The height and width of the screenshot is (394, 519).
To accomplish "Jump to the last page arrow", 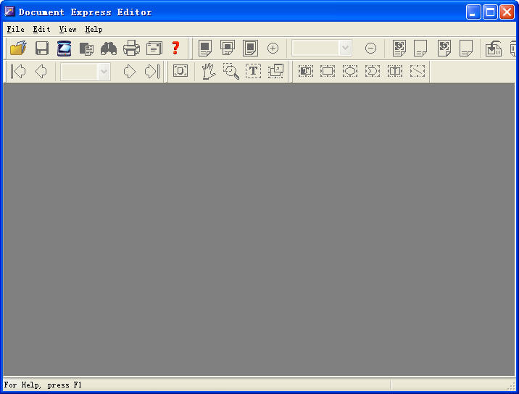I will click(x=152, y=71).
